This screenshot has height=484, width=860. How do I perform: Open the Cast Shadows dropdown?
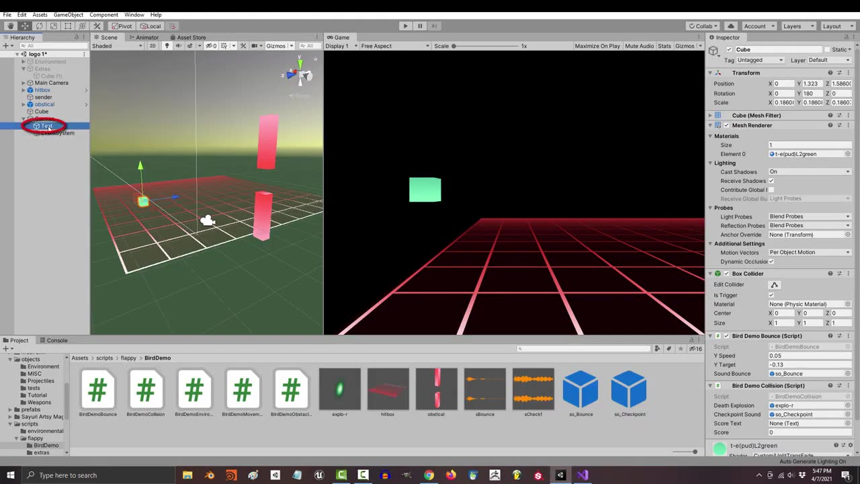[810, 171]
